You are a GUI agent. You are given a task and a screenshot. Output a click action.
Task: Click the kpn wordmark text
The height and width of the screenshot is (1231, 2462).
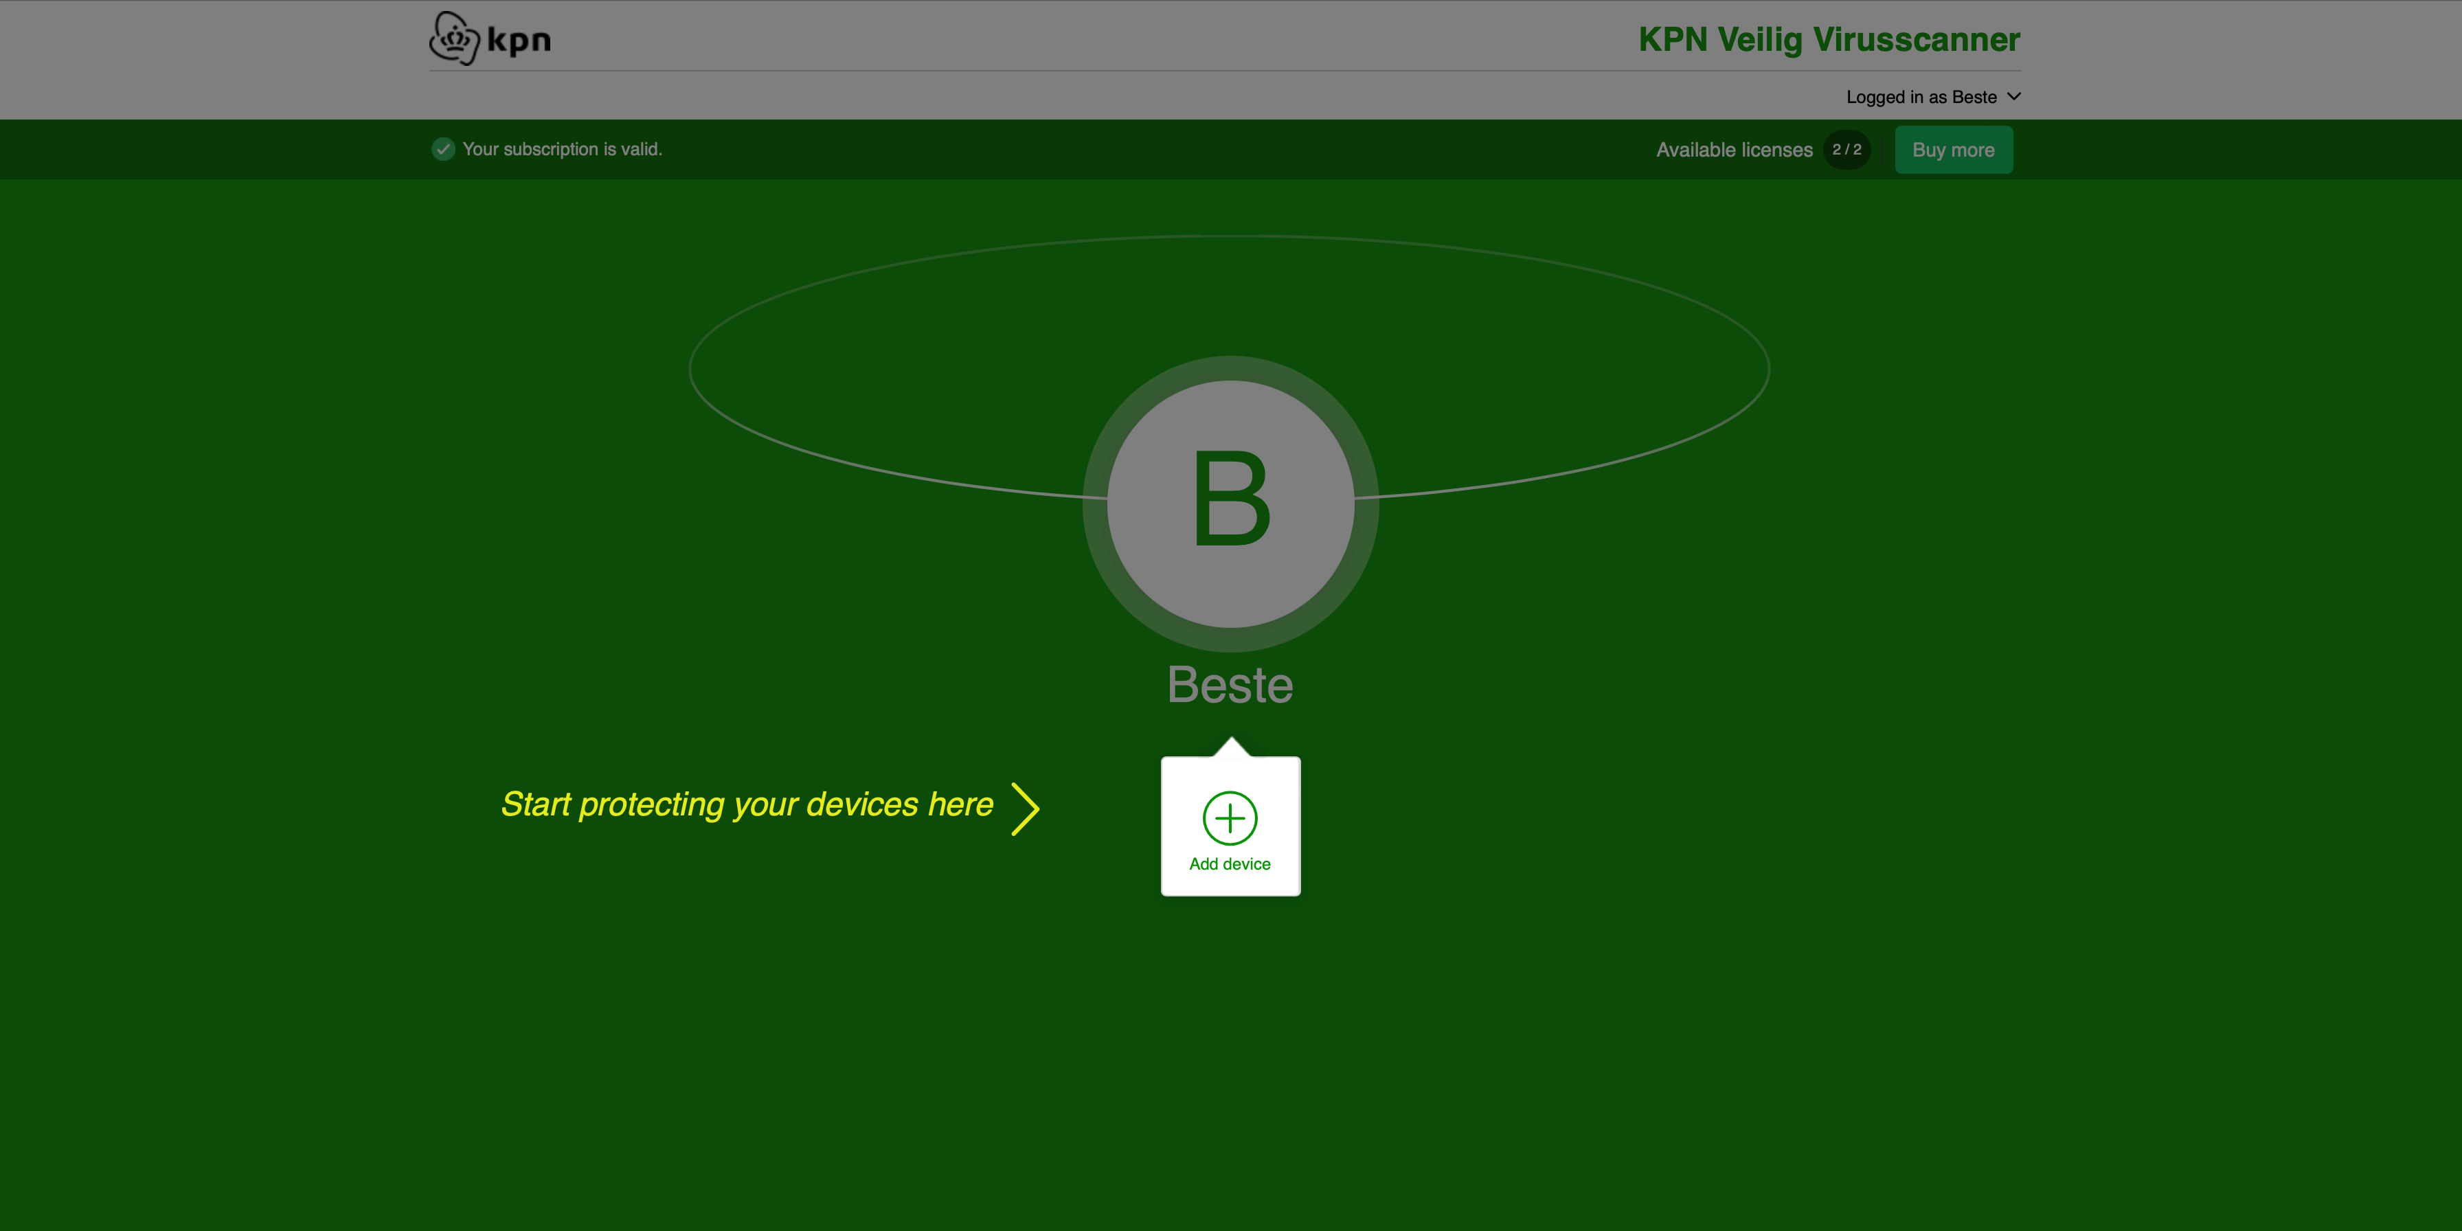pyautogui.click(x=519, y=41)
